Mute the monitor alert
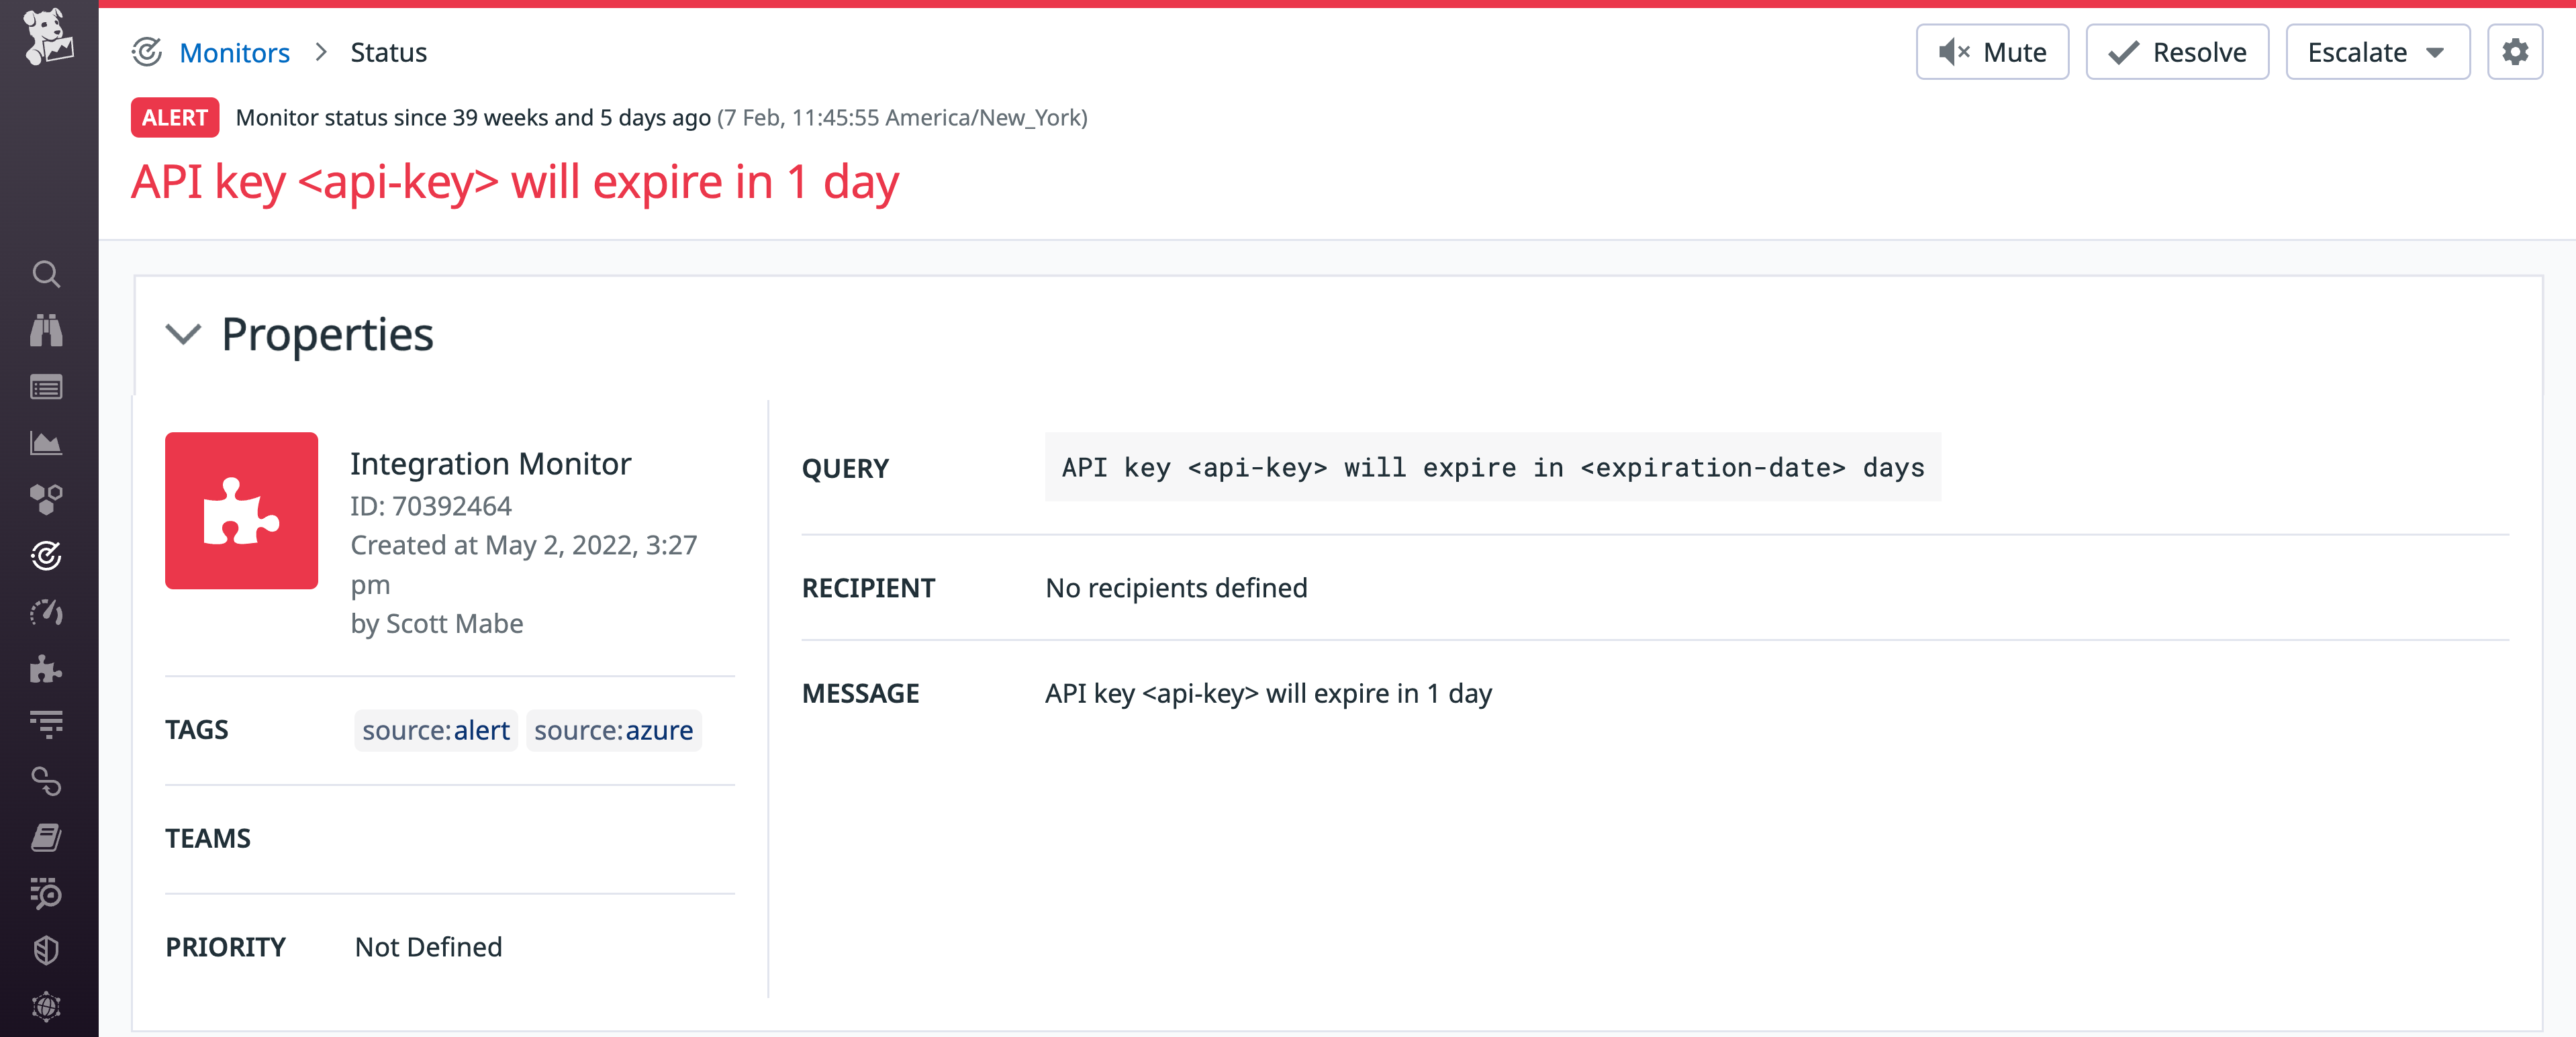The width and height of the screenshot is (2576, 1037). click(x=1992, y=51)
